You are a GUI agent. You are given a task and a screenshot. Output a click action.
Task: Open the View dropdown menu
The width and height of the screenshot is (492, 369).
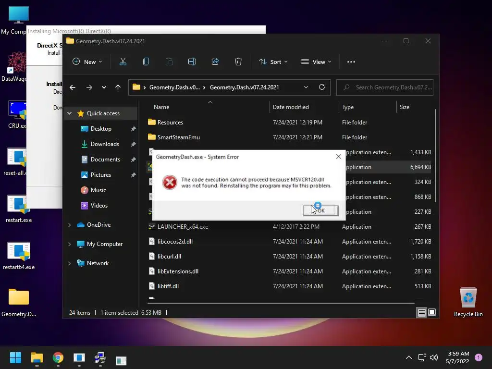click(316, 62)
